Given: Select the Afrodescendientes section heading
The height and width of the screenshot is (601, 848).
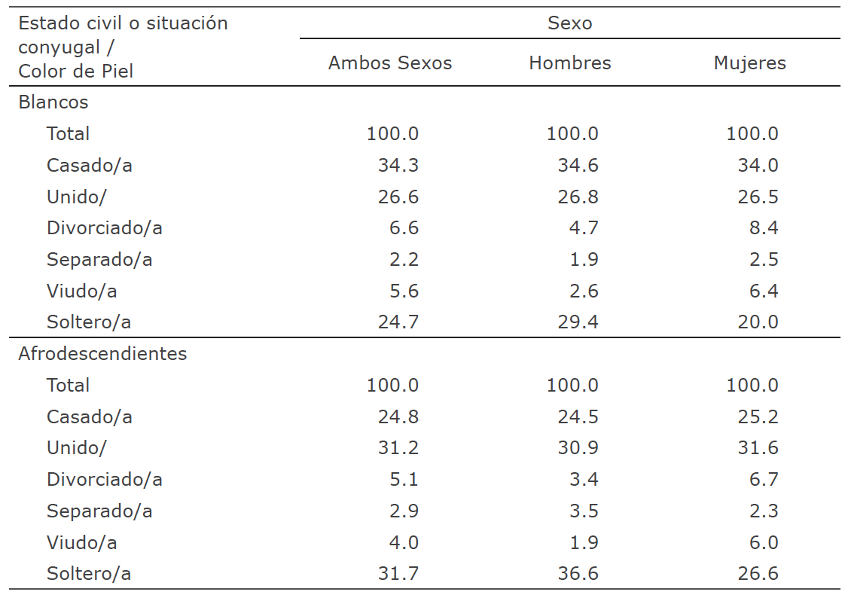Looking at the screenshot, I should pos(102,354).
